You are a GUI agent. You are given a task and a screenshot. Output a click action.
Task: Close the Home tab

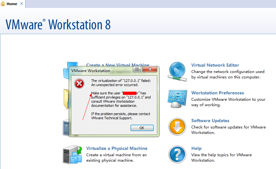click(21, 4)
